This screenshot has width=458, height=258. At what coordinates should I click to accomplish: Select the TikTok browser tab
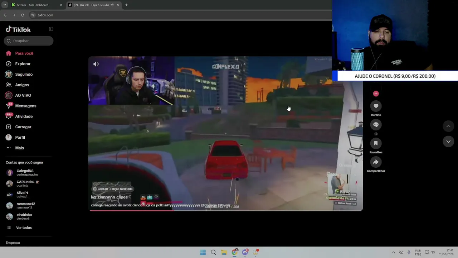[94, 5]
